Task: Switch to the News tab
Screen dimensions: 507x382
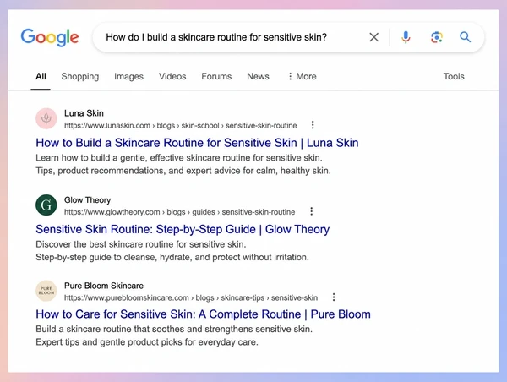Action: [258, 76]
